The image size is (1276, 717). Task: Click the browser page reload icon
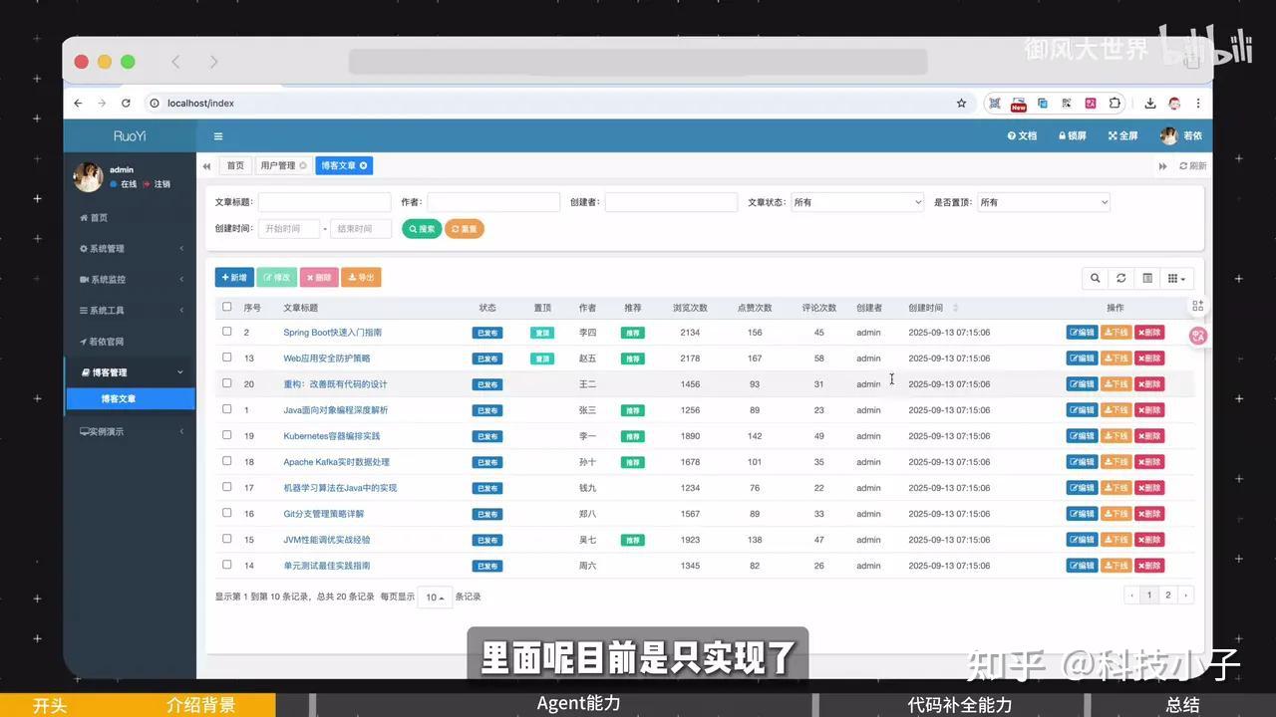coord(124,103)
